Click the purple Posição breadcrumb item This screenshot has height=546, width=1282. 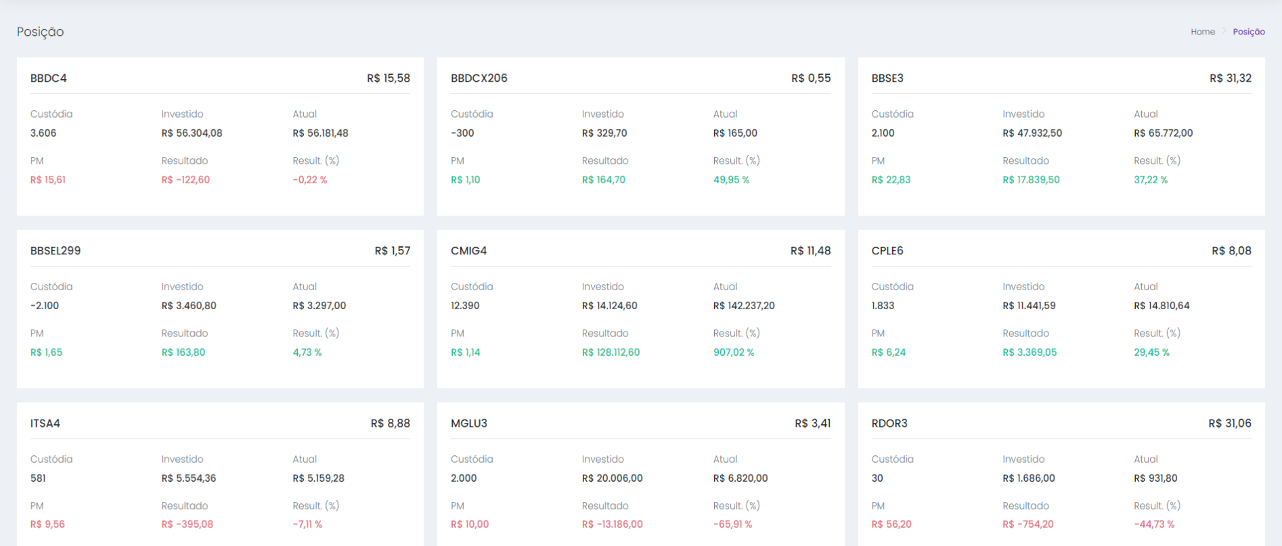tap(1249, 32)
